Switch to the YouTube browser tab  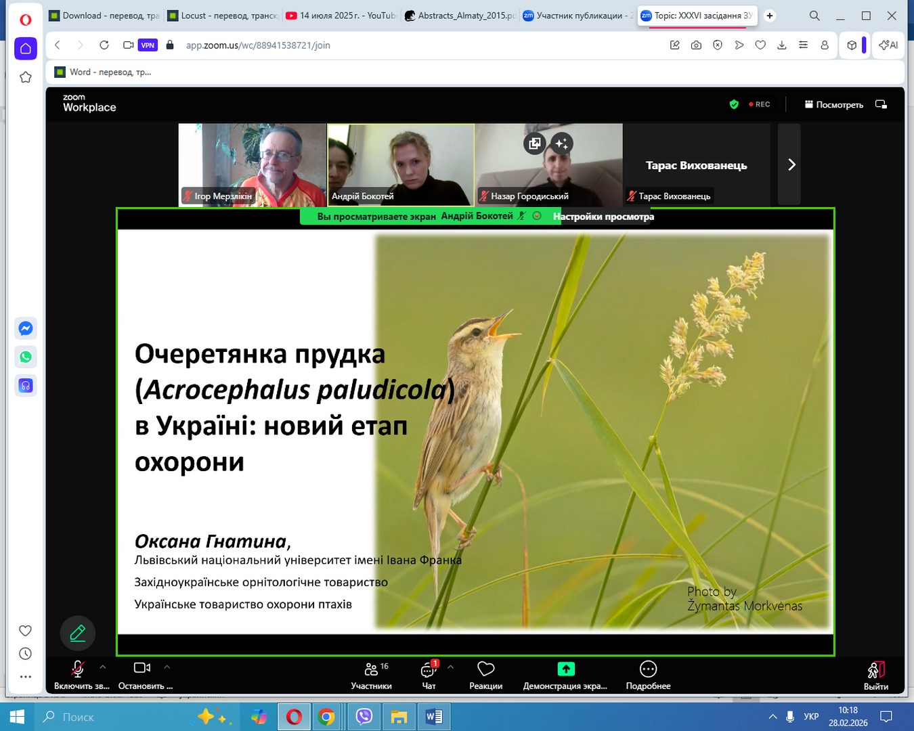tap(341, 16)
